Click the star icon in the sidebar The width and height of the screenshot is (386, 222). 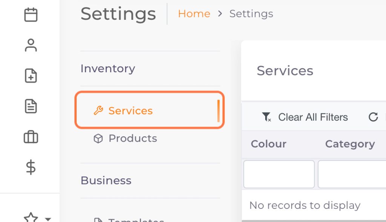(x=31, y=218)
